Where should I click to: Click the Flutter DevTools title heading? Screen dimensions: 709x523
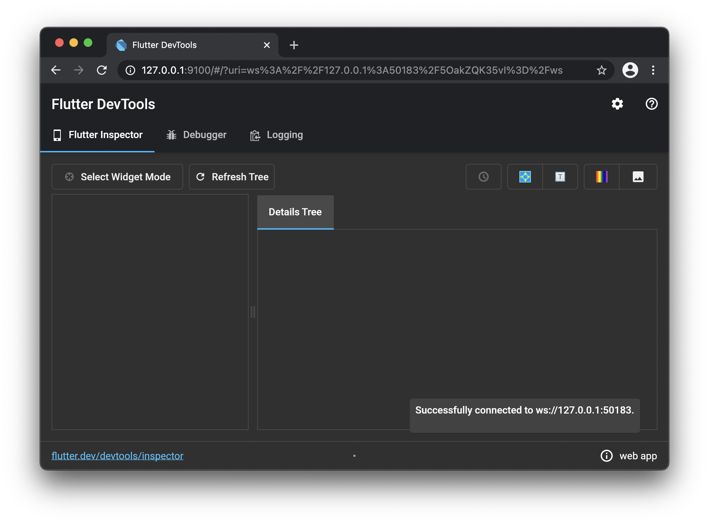pos(103,104)
